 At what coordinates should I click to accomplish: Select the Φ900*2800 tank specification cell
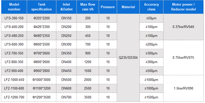tap(42, 71)
